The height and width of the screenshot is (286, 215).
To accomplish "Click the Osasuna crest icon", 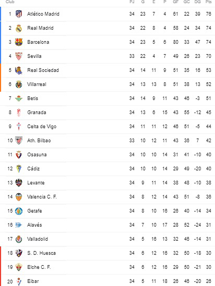I will (x=19, y=155).
